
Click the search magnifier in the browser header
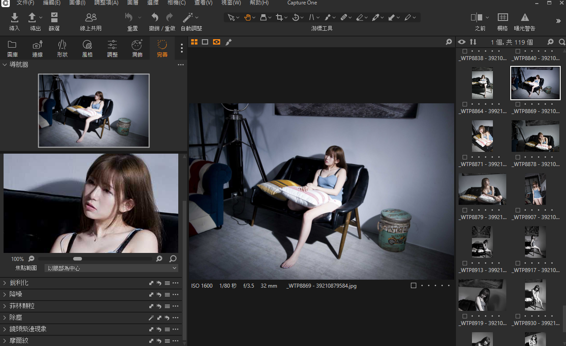click(562, 42)
